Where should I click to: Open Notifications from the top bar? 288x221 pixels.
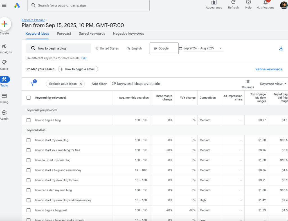pos(265,3)
